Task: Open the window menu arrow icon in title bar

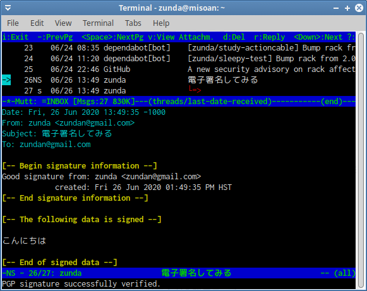Action: point(8,8)
